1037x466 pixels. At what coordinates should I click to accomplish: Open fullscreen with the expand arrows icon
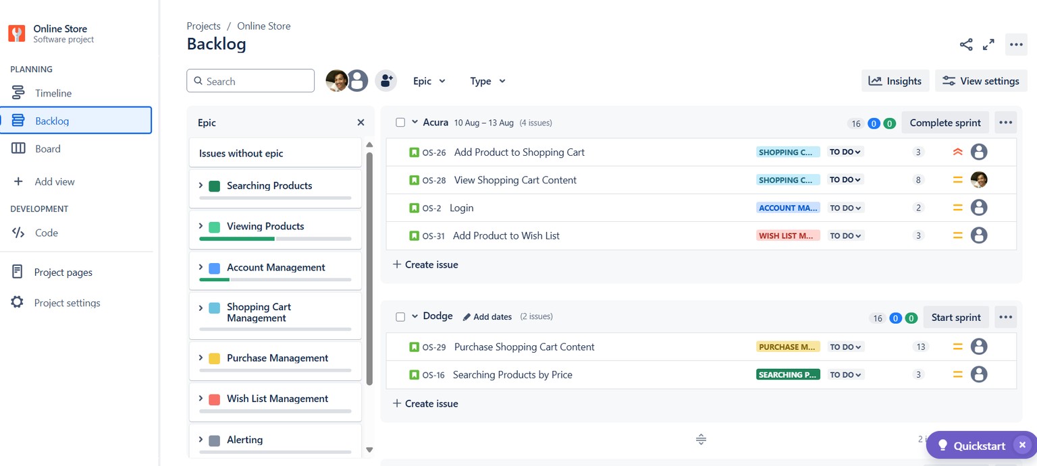(x=988, y=45)
